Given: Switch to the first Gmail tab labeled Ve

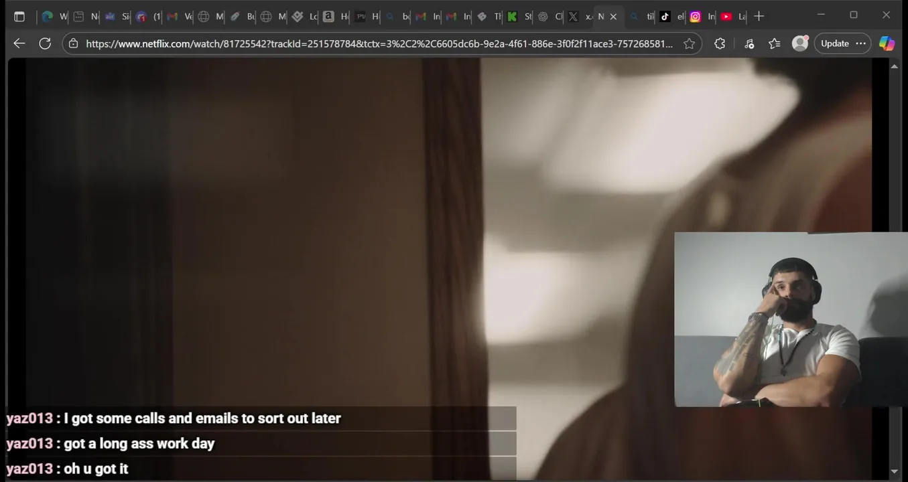Looking at the screenshot, I should [179, 17].
